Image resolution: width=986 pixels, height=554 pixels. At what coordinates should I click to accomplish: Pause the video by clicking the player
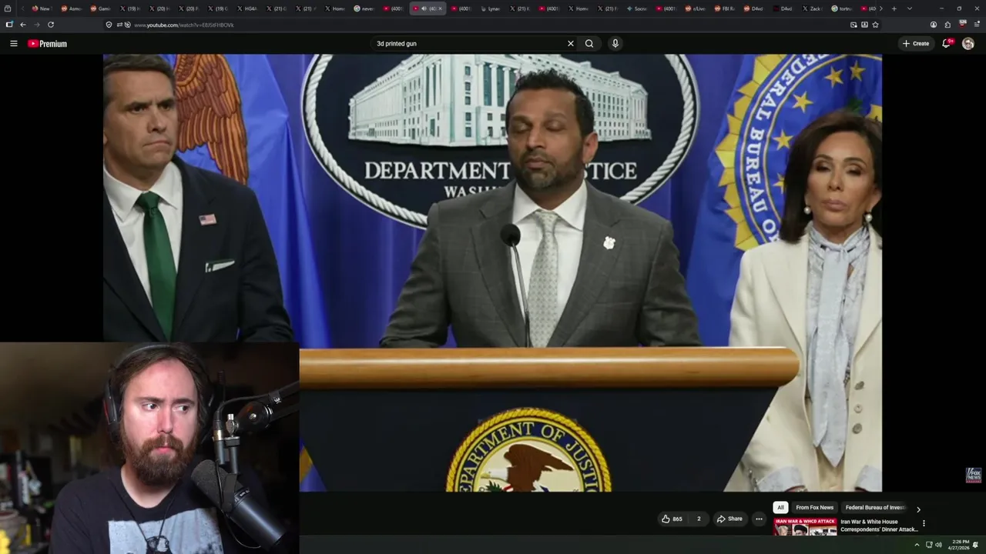[493, 272]
